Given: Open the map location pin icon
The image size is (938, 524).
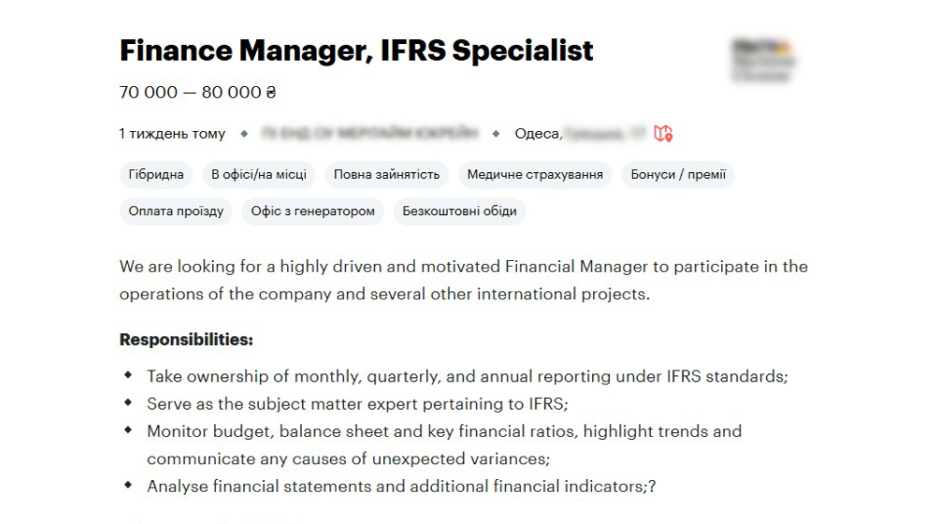Looking at the screenshot, I should tap(663, 133).
